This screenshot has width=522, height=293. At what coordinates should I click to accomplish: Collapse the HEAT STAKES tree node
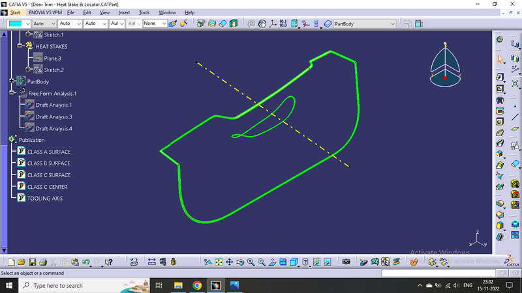tap(20, 46)
